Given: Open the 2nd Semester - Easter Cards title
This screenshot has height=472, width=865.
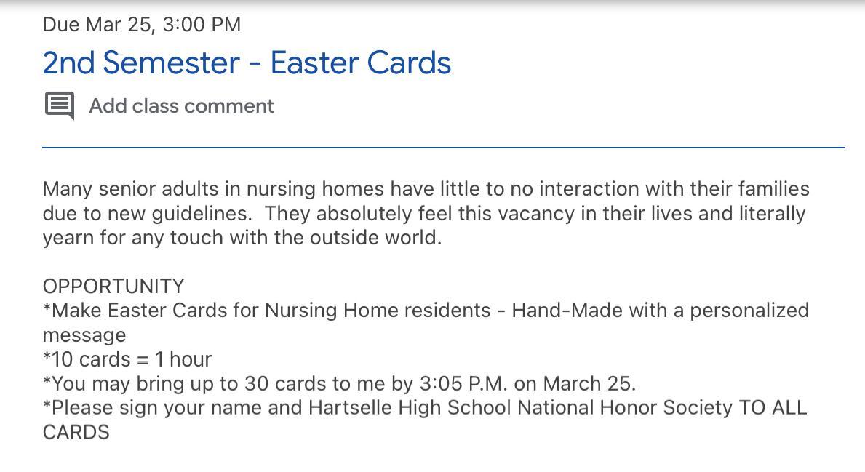Looking at the screenshot, I should [247, 63].
